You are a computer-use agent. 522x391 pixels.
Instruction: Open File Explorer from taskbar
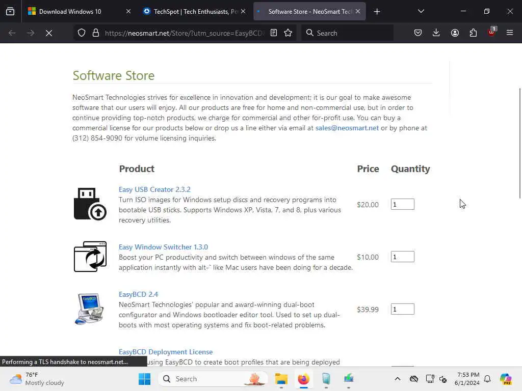coord(281,379)
